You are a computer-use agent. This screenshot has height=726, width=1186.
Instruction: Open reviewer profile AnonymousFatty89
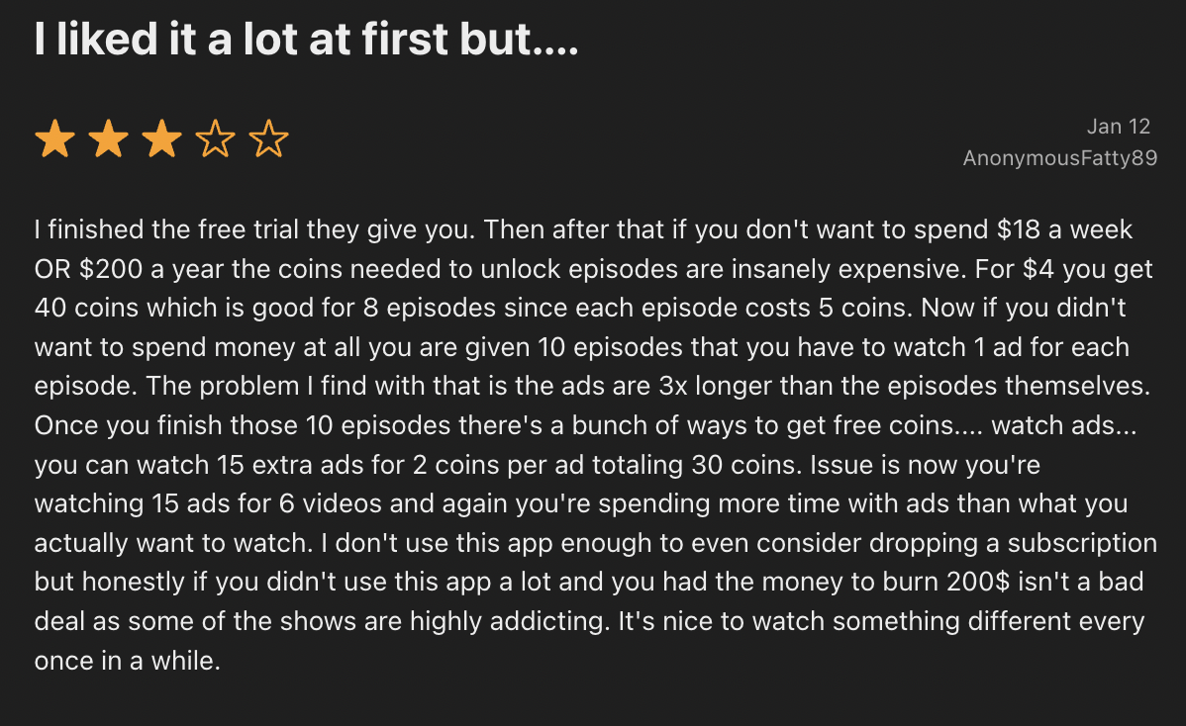click(1059, 158)
